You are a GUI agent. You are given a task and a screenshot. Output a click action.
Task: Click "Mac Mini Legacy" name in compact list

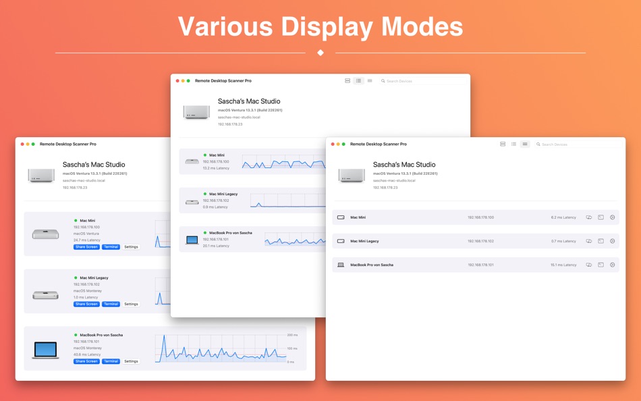click(364, 241)
